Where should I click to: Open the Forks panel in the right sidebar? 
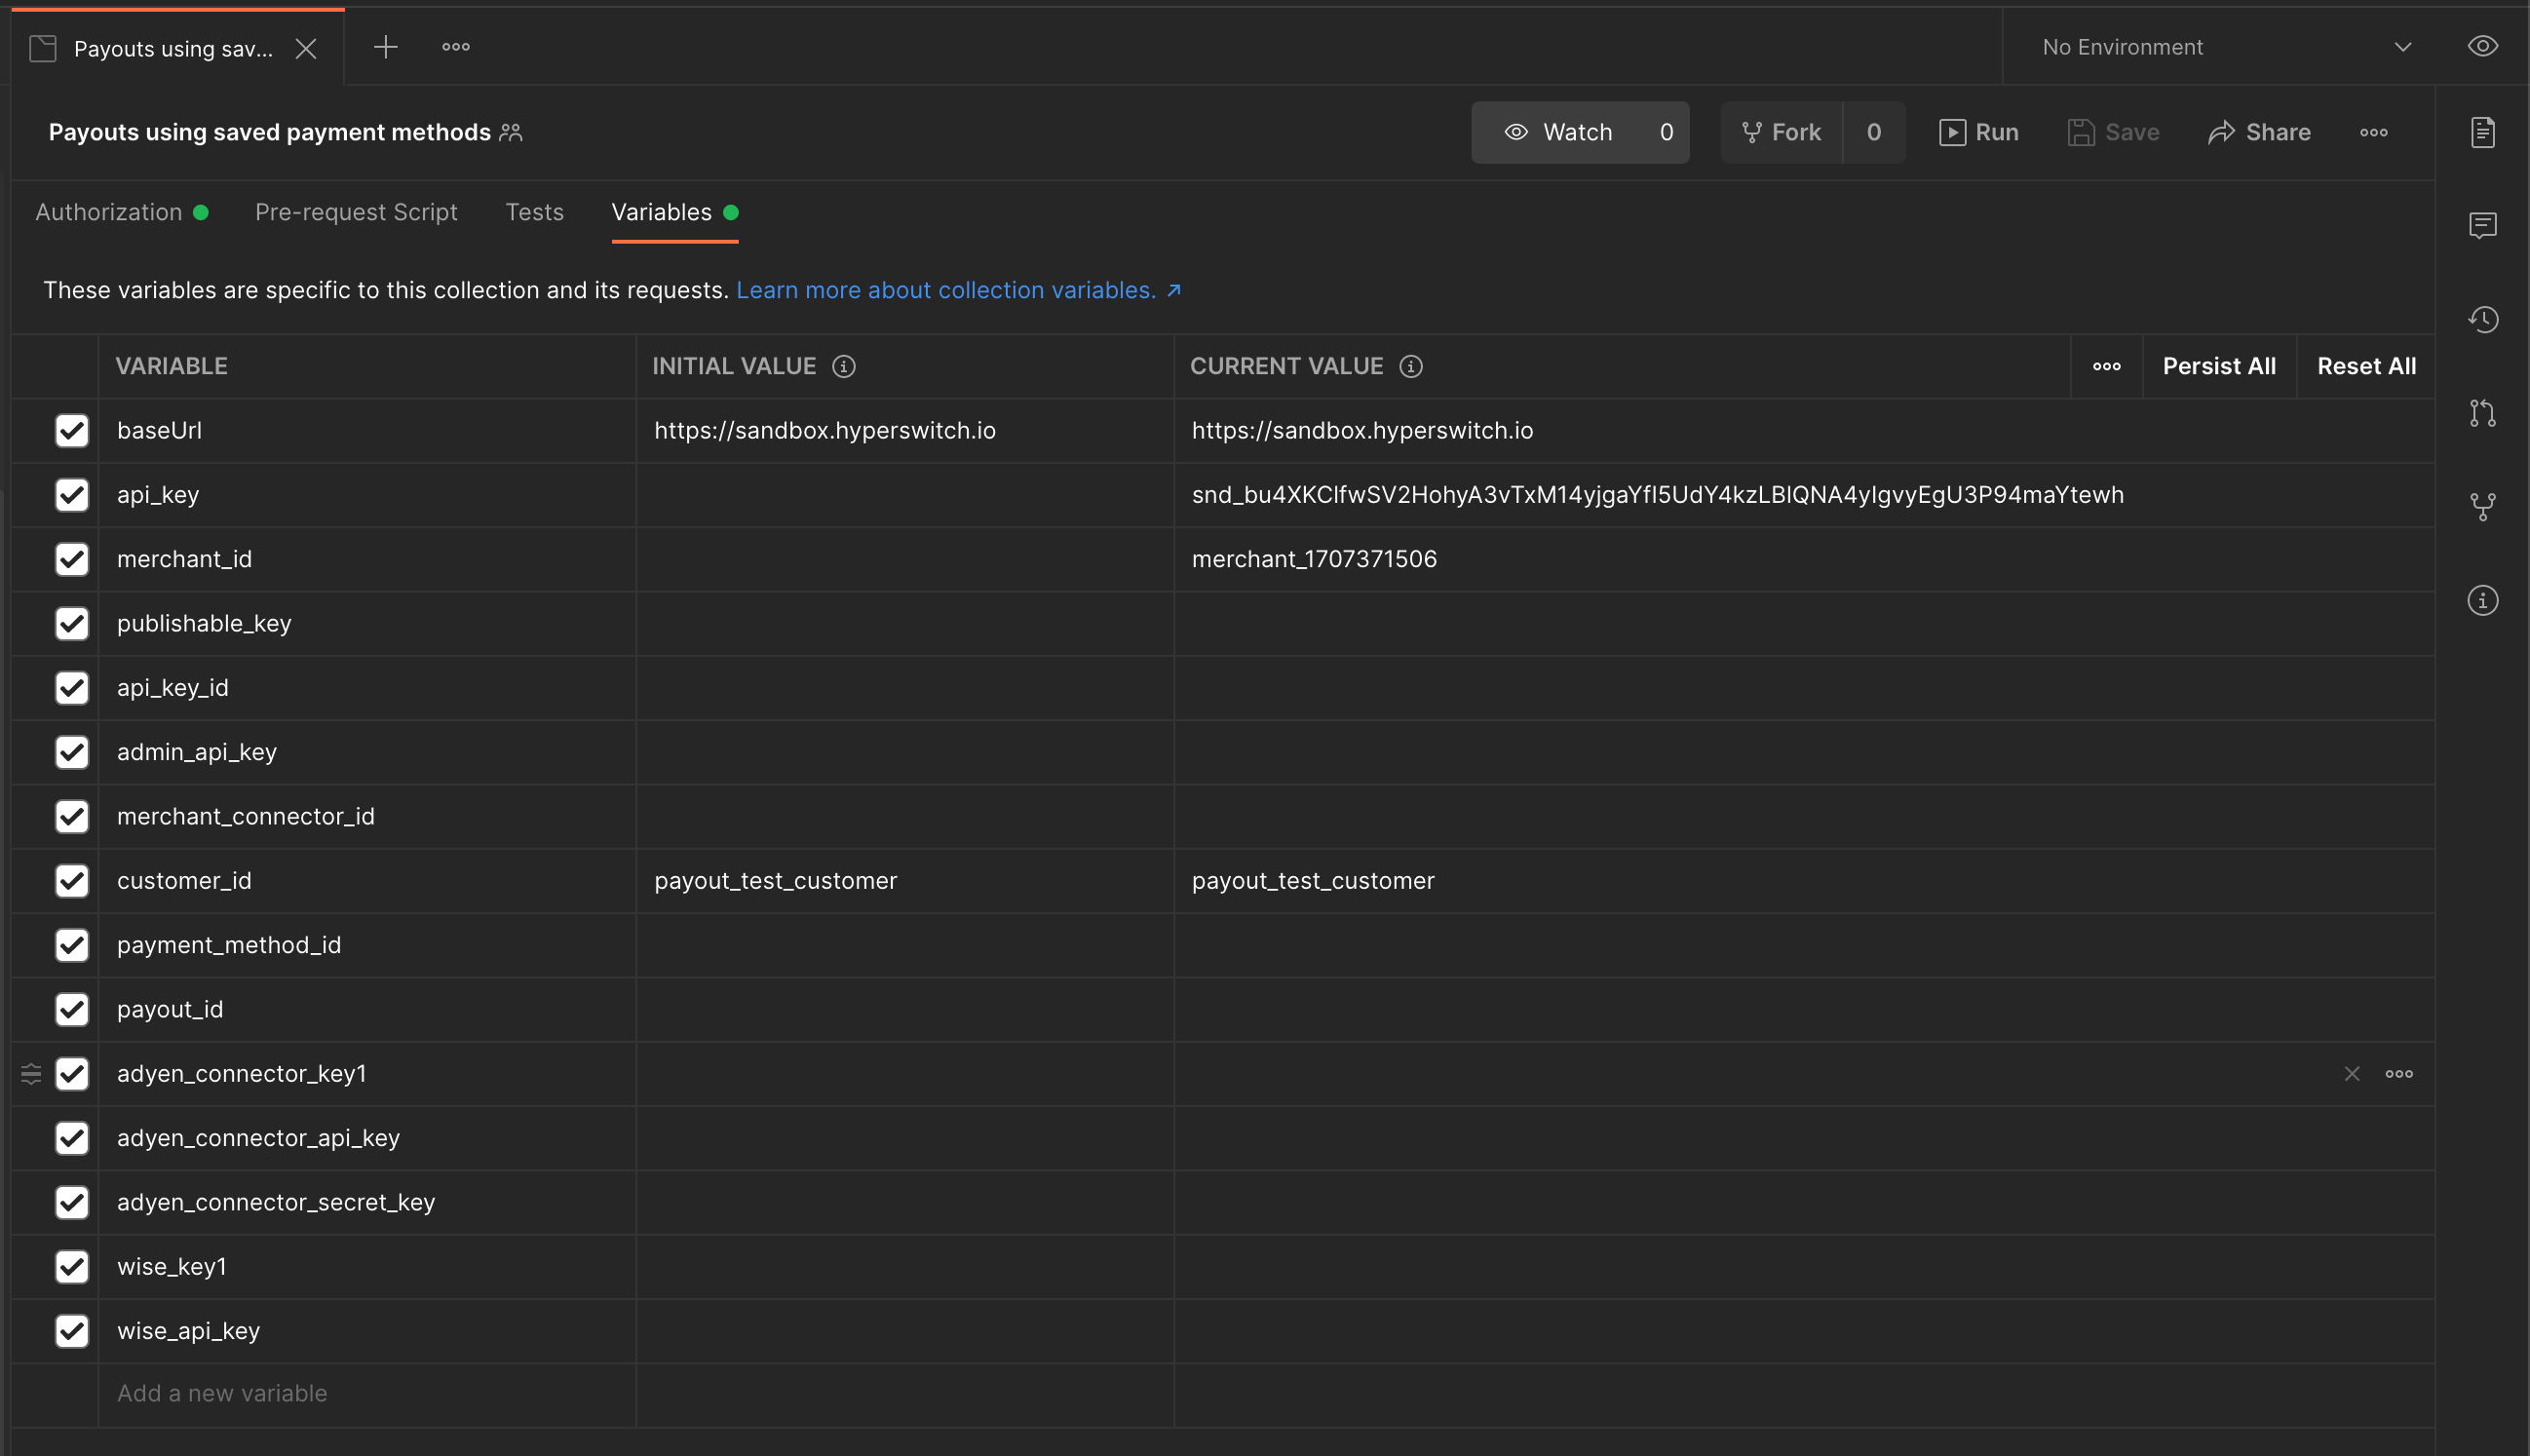coord(2483,506)
